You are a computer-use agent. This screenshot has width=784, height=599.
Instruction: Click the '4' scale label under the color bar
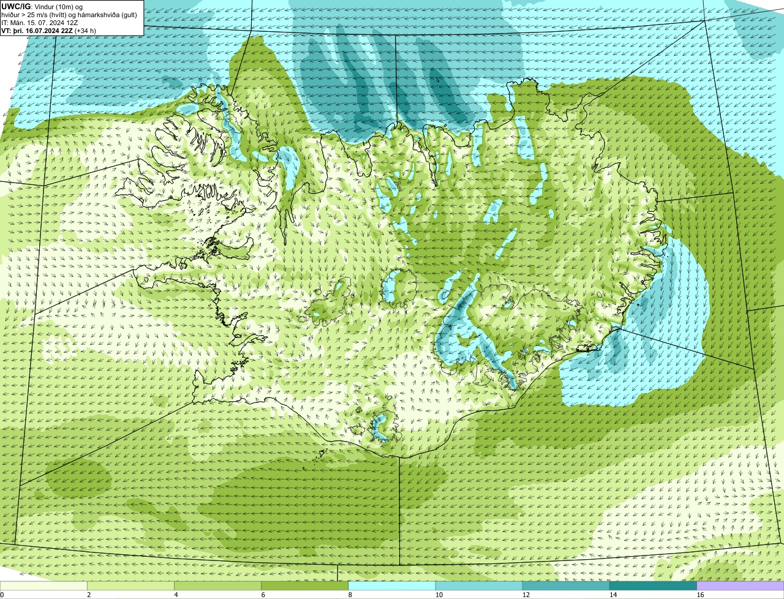coord(176,595)
